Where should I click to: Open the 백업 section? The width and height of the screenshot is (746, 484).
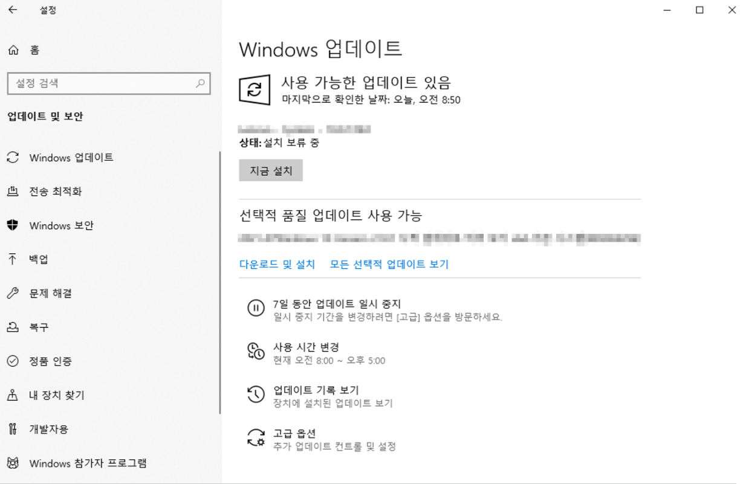tap(39, 259)
